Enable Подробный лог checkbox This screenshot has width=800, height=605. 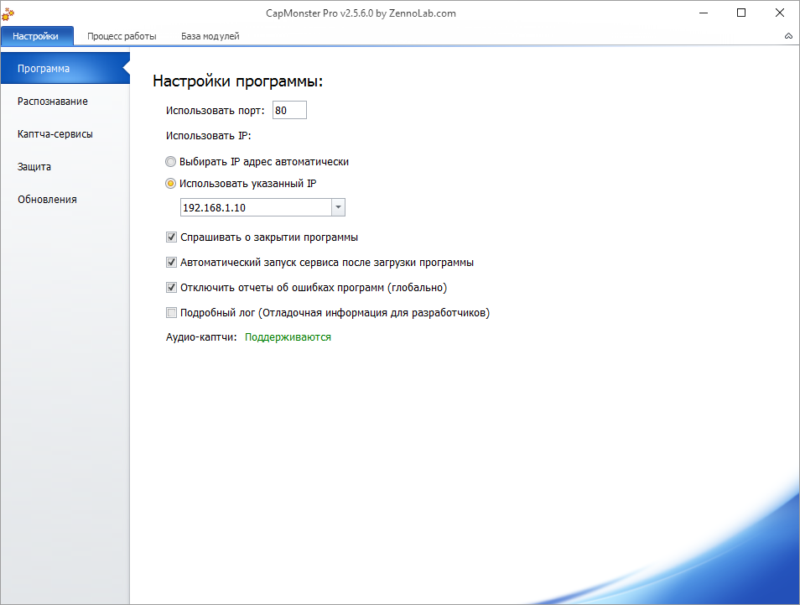coord(171,312)
